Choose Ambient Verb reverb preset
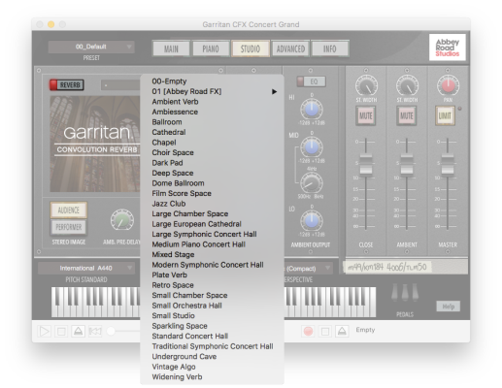Screen dimensions: 502x388 click(x=212, y=102)
